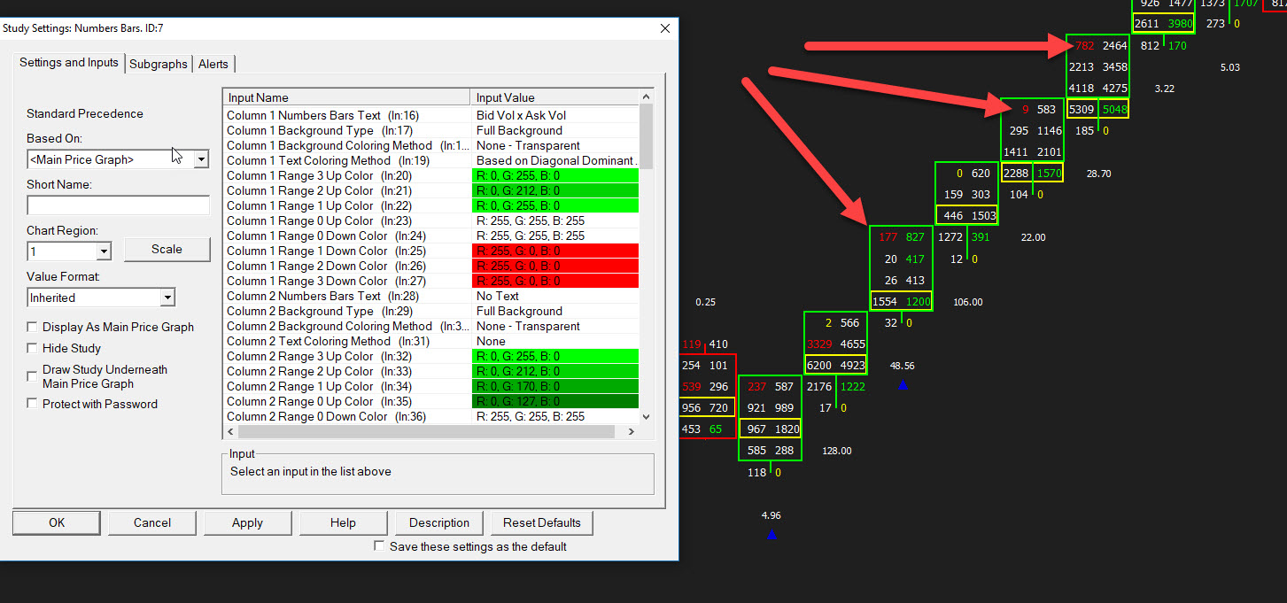Click the 128.00 label on chart
Image resolution: width=1287 pixels, height=603 pixels.
point(837,451)
